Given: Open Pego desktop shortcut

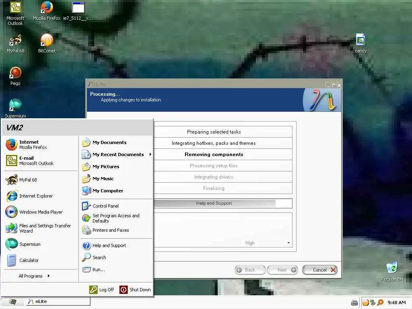Looking at the screenshot, I should [x=15, y=76].
